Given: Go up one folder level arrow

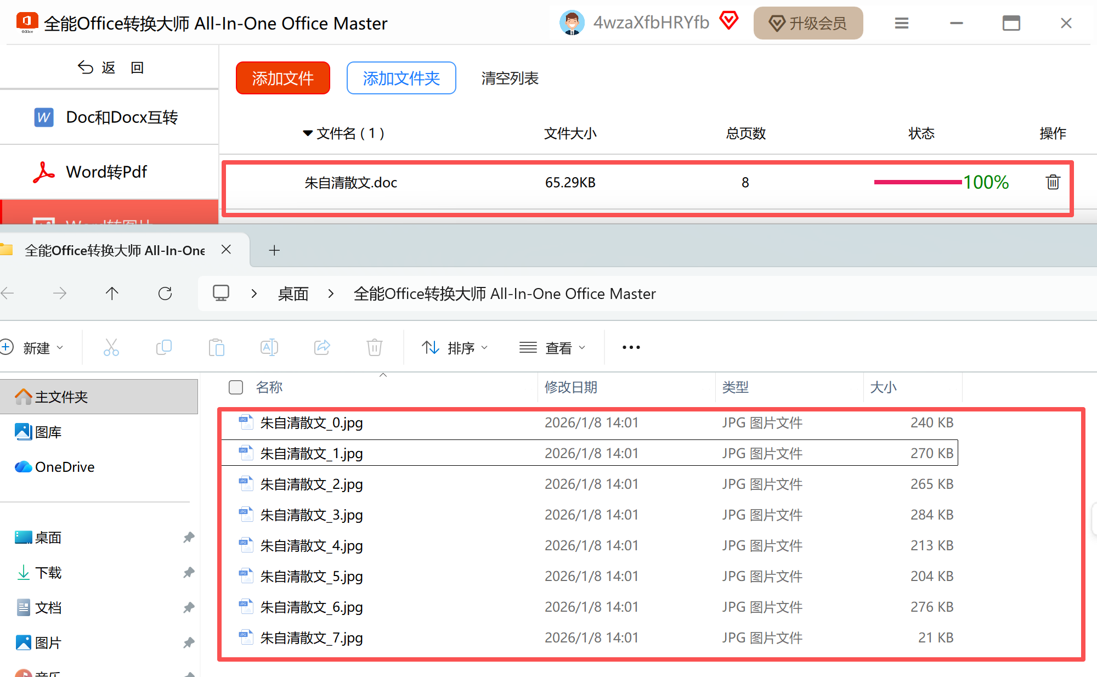Looking at the screenshot, I should pyautogui.click(x=112, y=294).
